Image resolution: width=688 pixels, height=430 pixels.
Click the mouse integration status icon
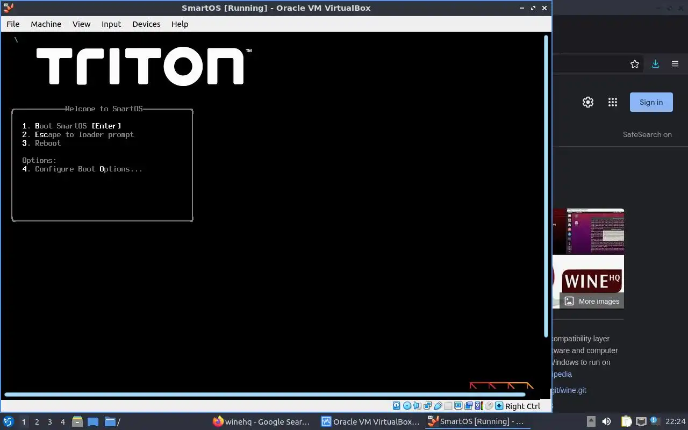pos(489,406)
